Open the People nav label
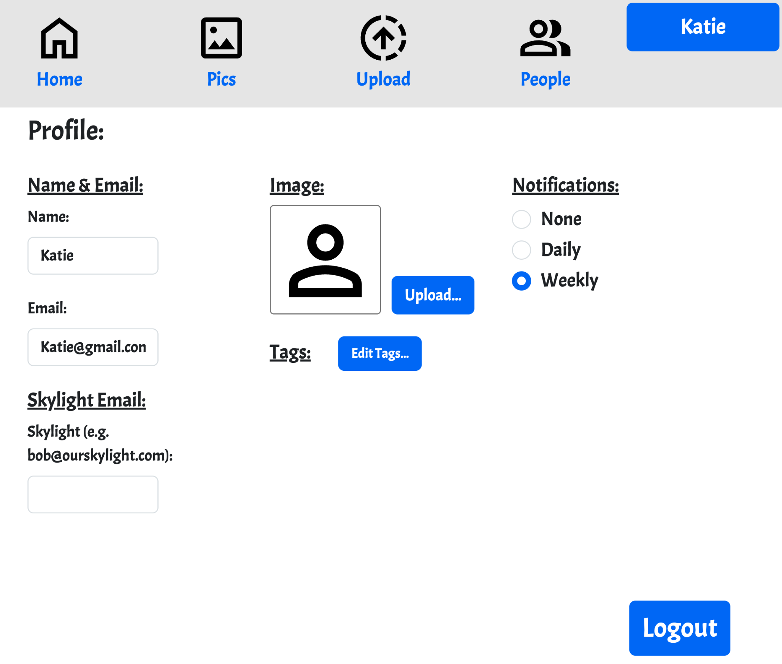Viewport: 782px width, 664px height. tap(545, 79)
